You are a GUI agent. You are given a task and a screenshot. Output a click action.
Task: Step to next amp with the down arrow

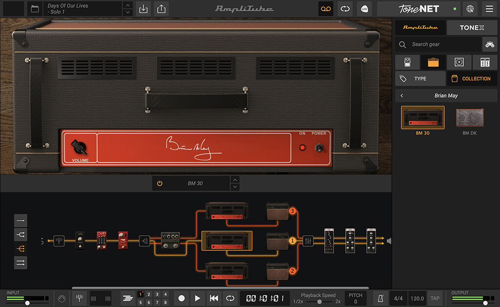(235, 187)
